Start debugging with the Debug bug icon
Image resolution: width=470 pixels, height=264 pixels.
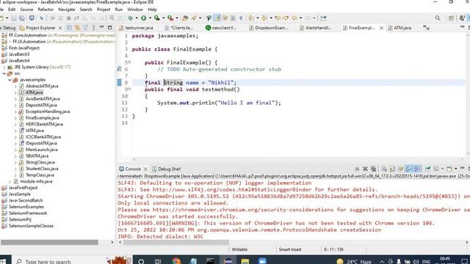tap(130, 18)
